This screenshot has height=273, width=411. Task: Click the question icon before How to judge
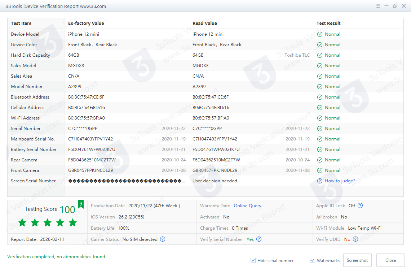(320, 181)
